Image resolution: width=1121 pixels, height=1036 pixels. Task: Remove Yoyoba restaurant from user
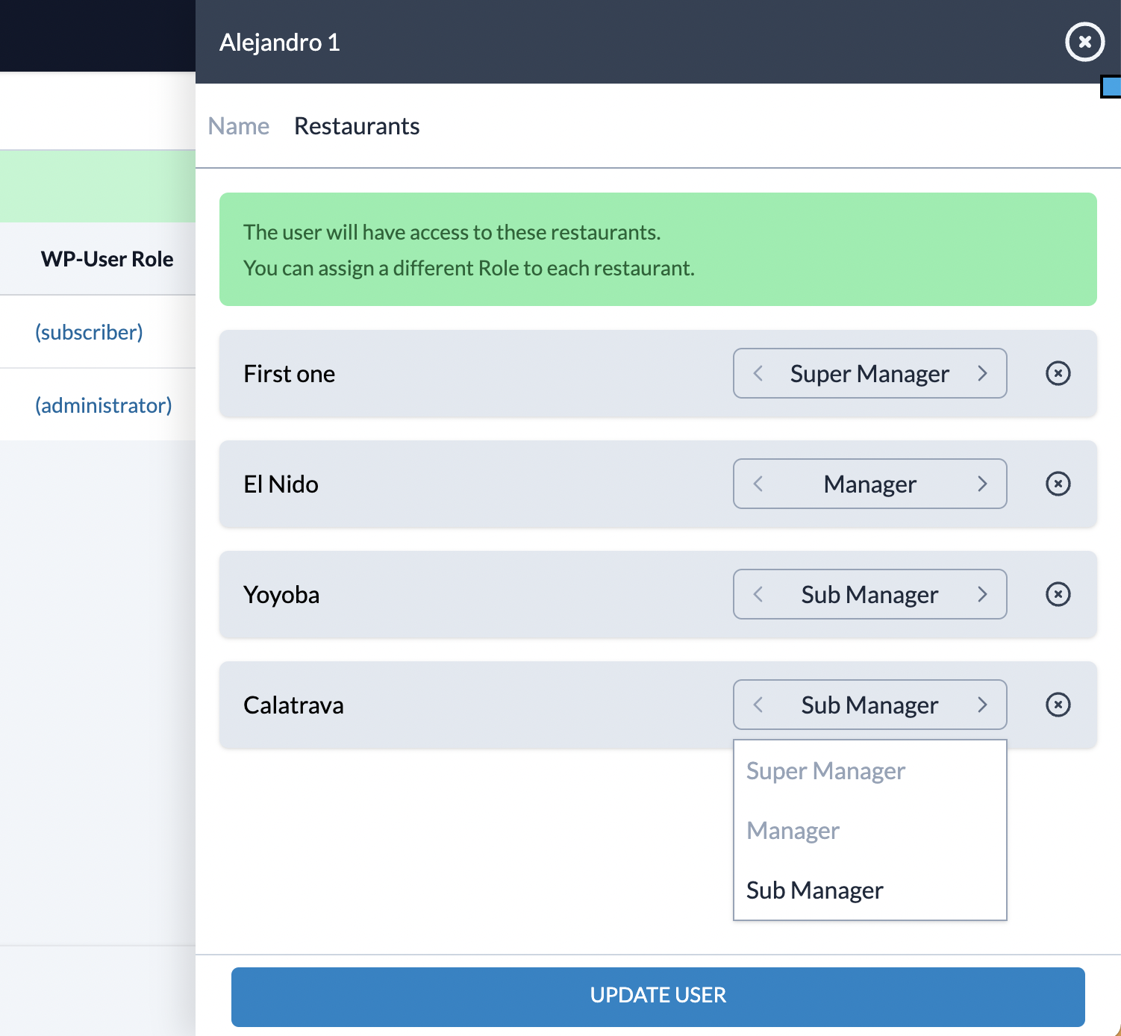1058,594
